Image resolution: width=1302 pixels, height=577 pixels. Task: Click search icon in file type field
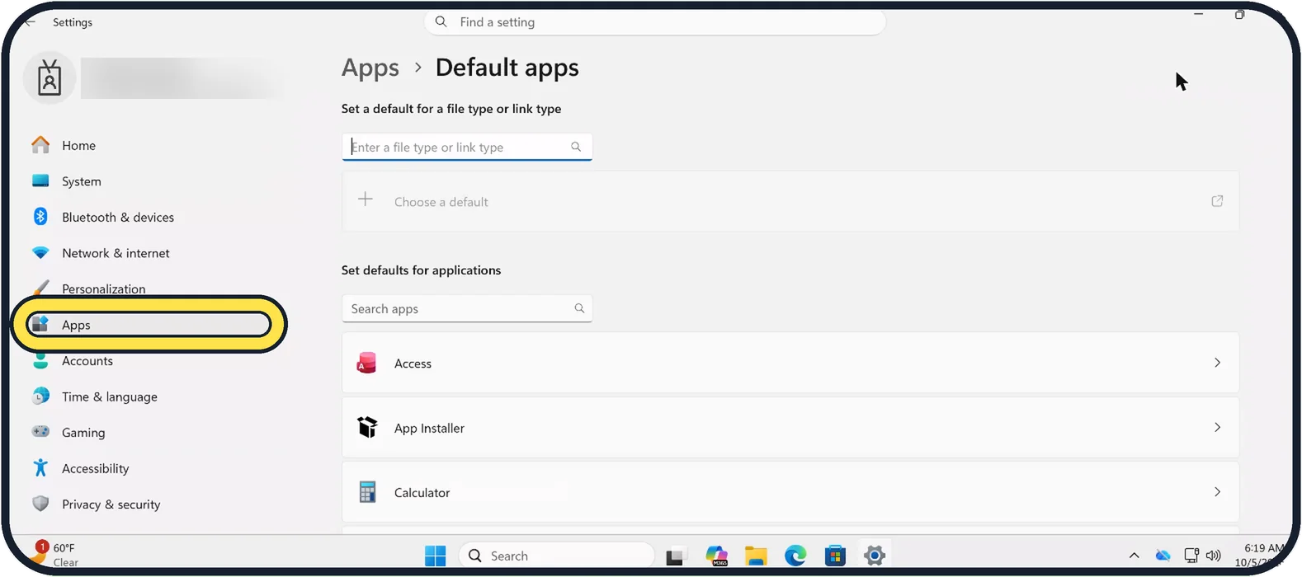coord(576,147)
